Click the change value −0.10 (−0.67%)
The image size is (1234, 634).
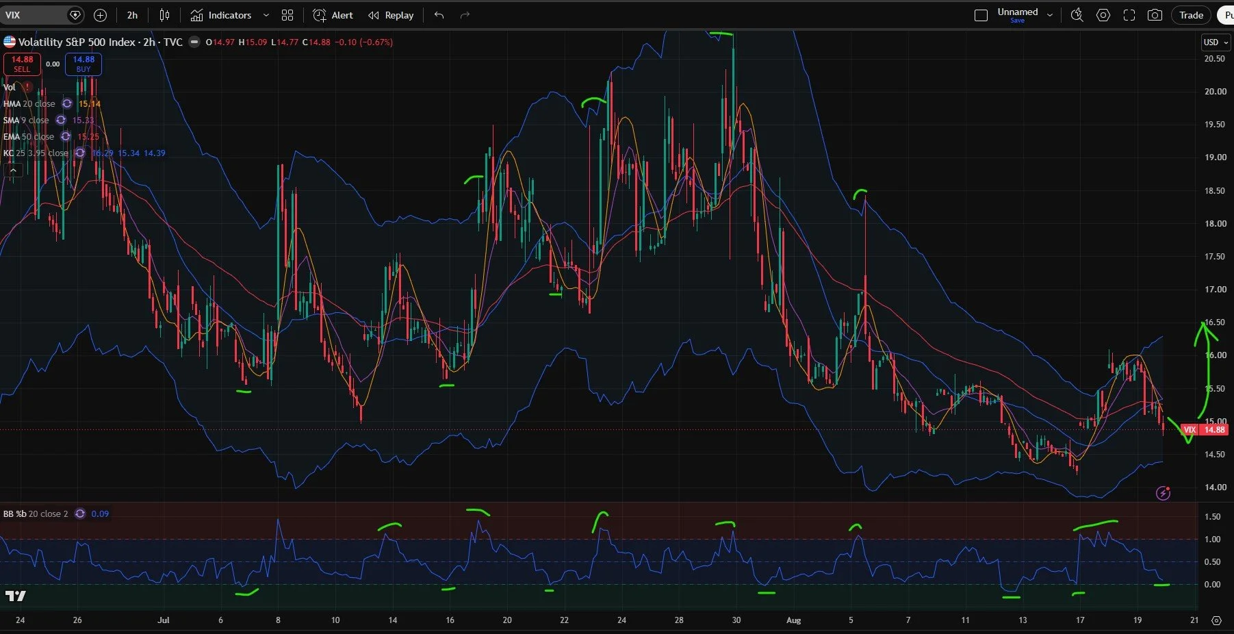click(x=363, y=42)
